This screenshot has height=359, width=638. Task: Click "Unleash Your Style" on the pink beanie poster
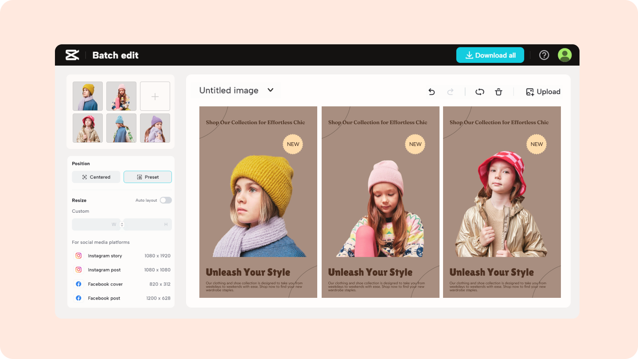coord(370,272)
